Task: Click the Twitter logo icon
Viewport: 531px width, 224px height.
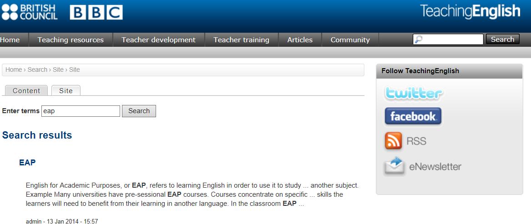Action: (x=413, y=93)
